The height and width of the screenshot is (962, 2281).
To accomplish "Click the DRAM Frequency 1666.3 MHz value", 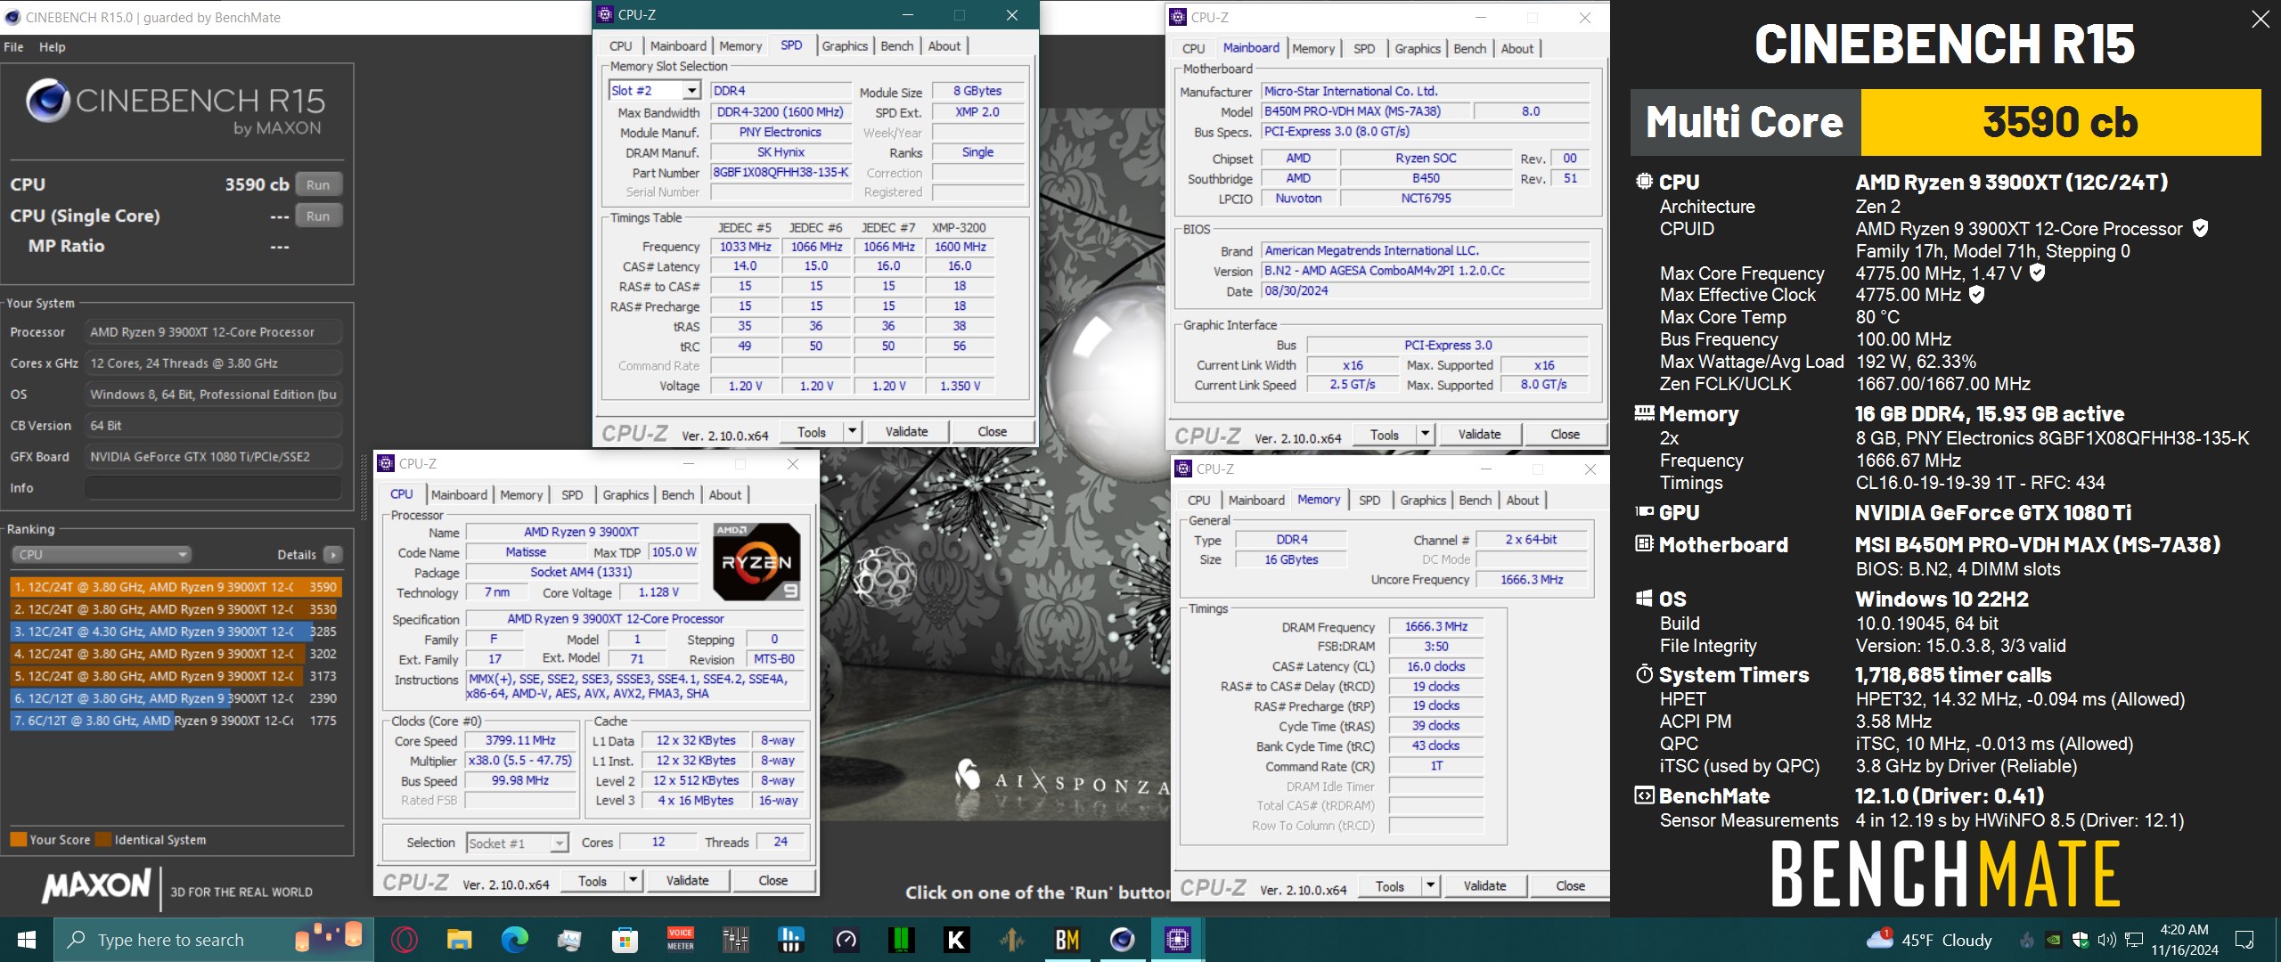I will pos(1435,626).
